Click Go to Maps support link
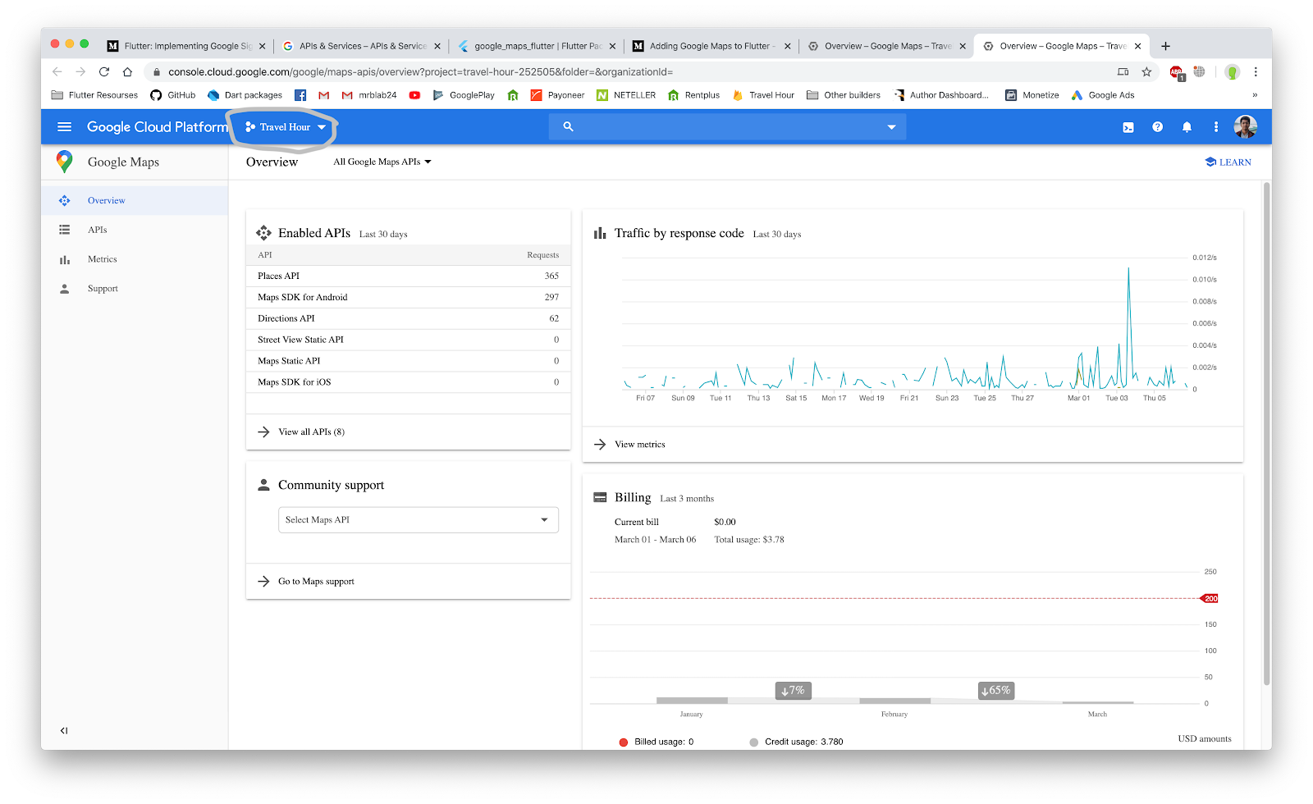 click(306, 582)
